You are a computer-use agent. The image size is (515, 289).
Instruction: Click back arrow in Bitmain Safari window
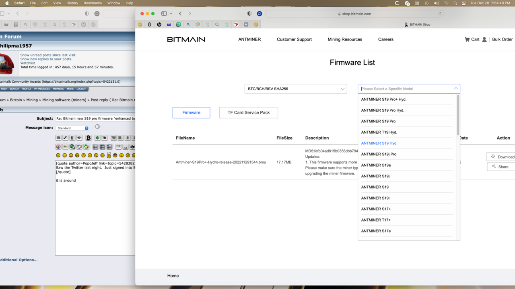180,14
